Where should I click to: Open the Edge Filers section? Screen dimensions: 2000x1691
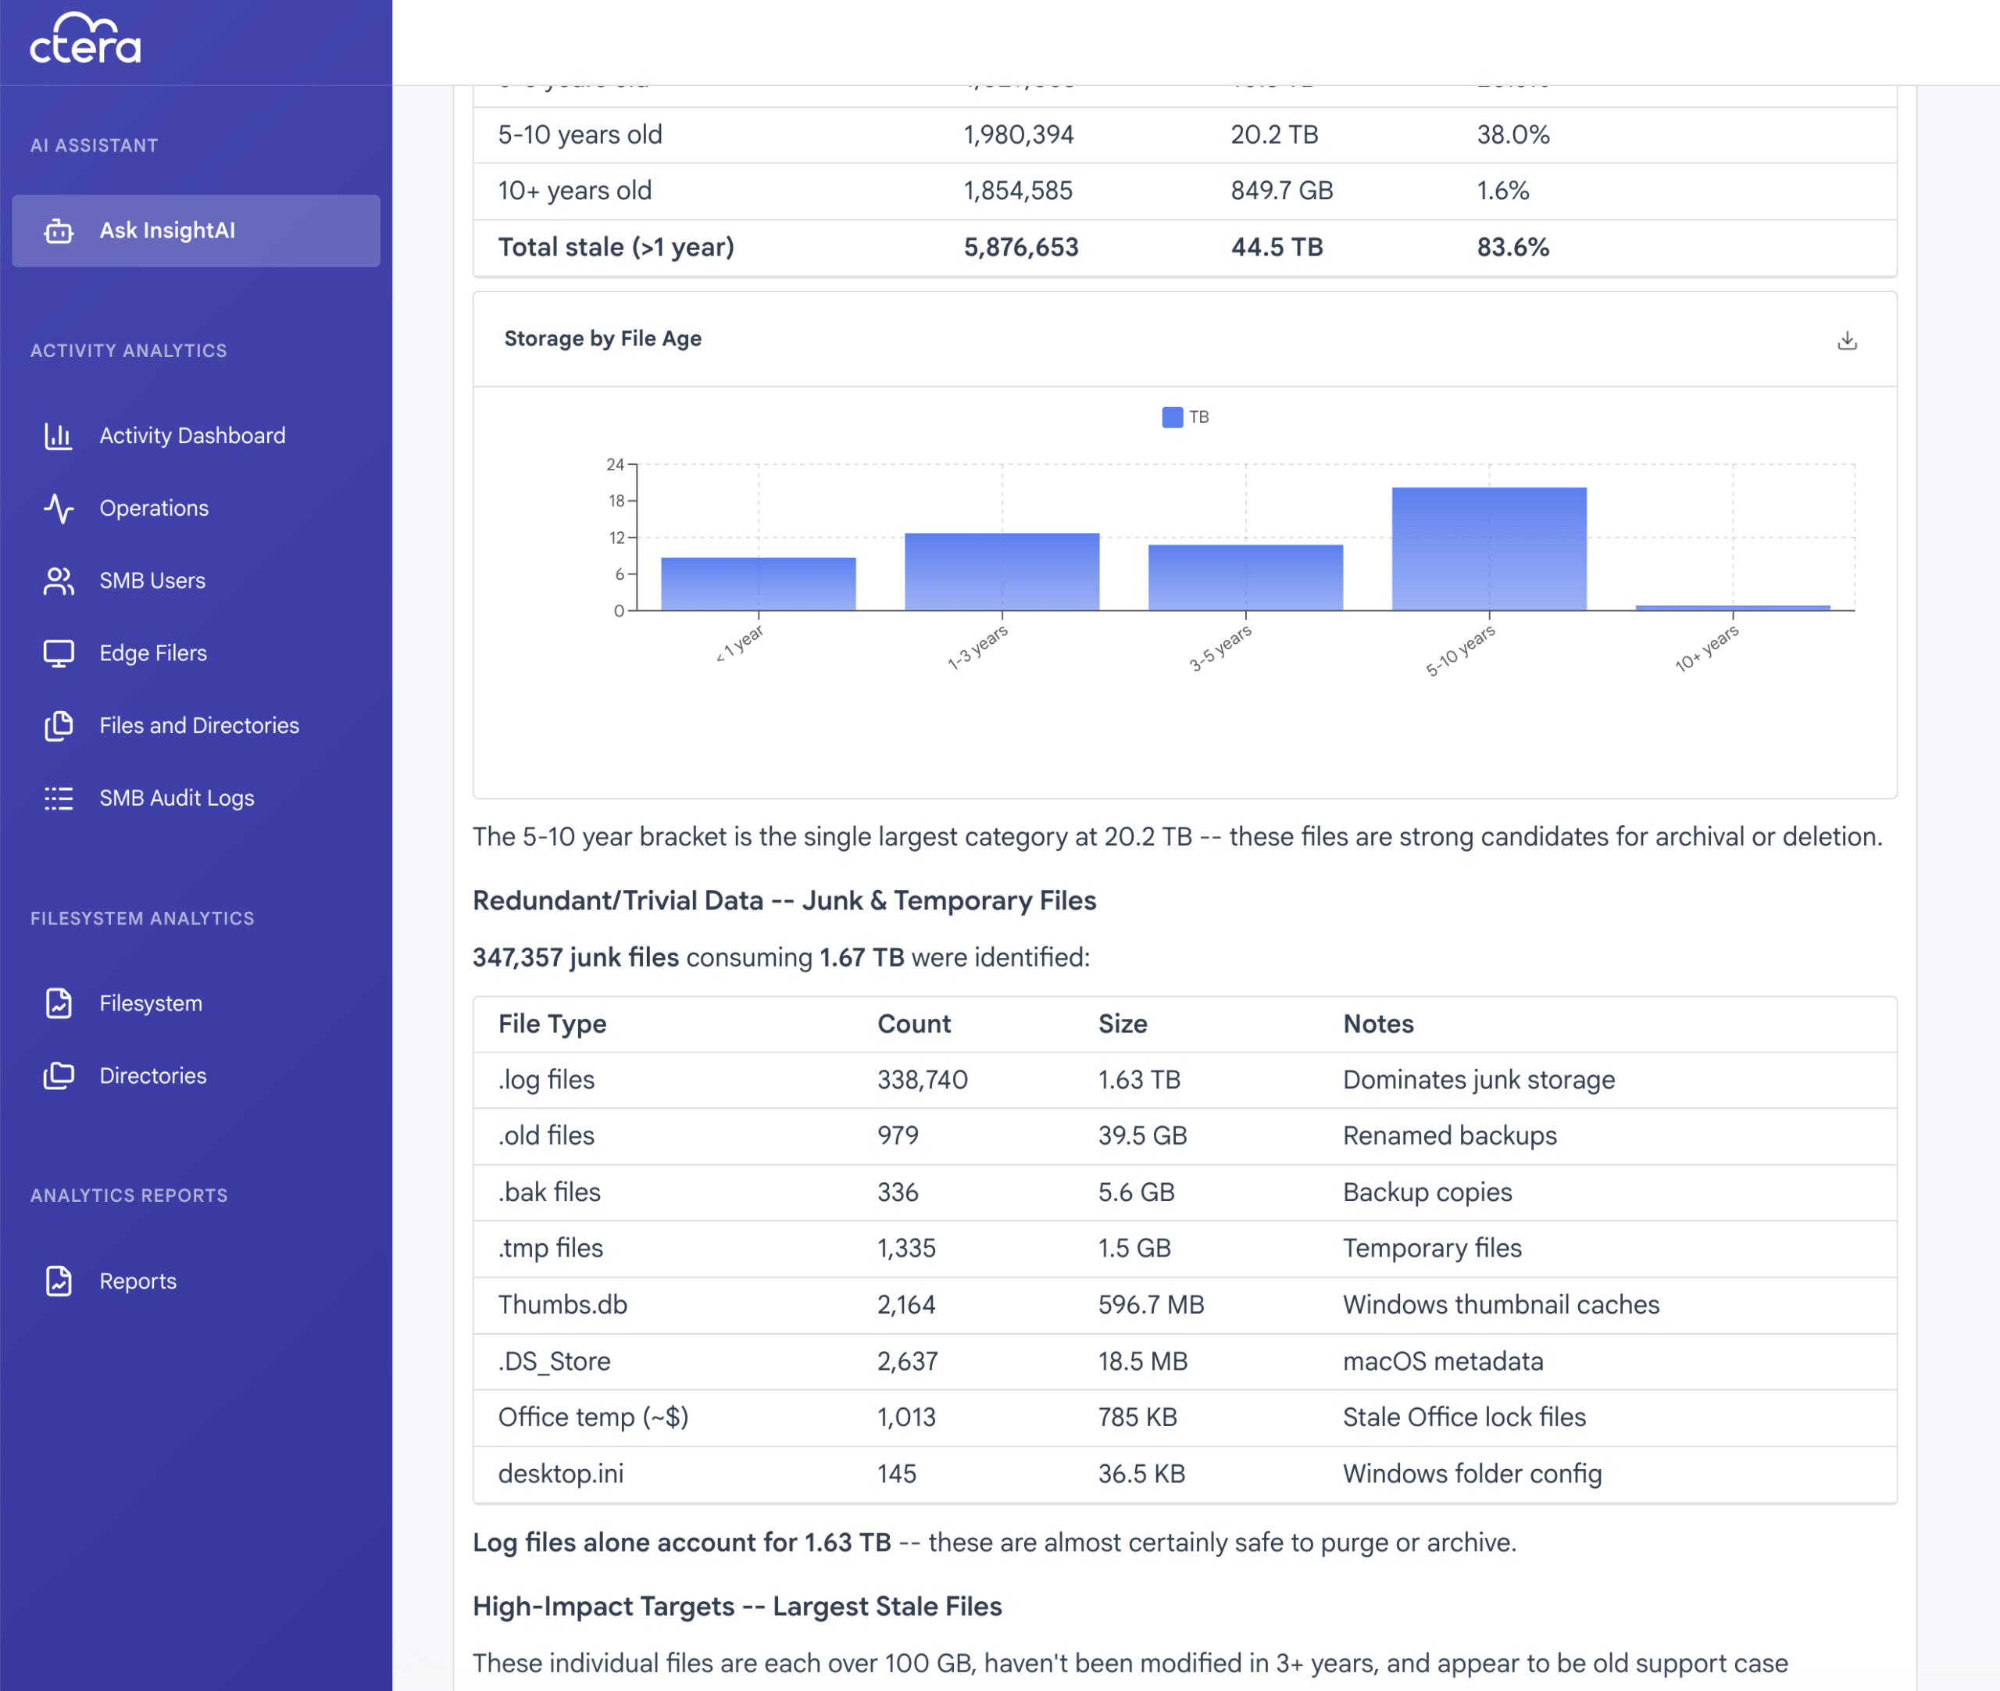[x=153, y=654]
